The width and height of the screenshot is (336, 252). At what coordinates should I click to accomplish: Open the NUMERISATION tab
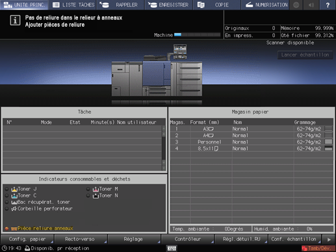(265, 5)
